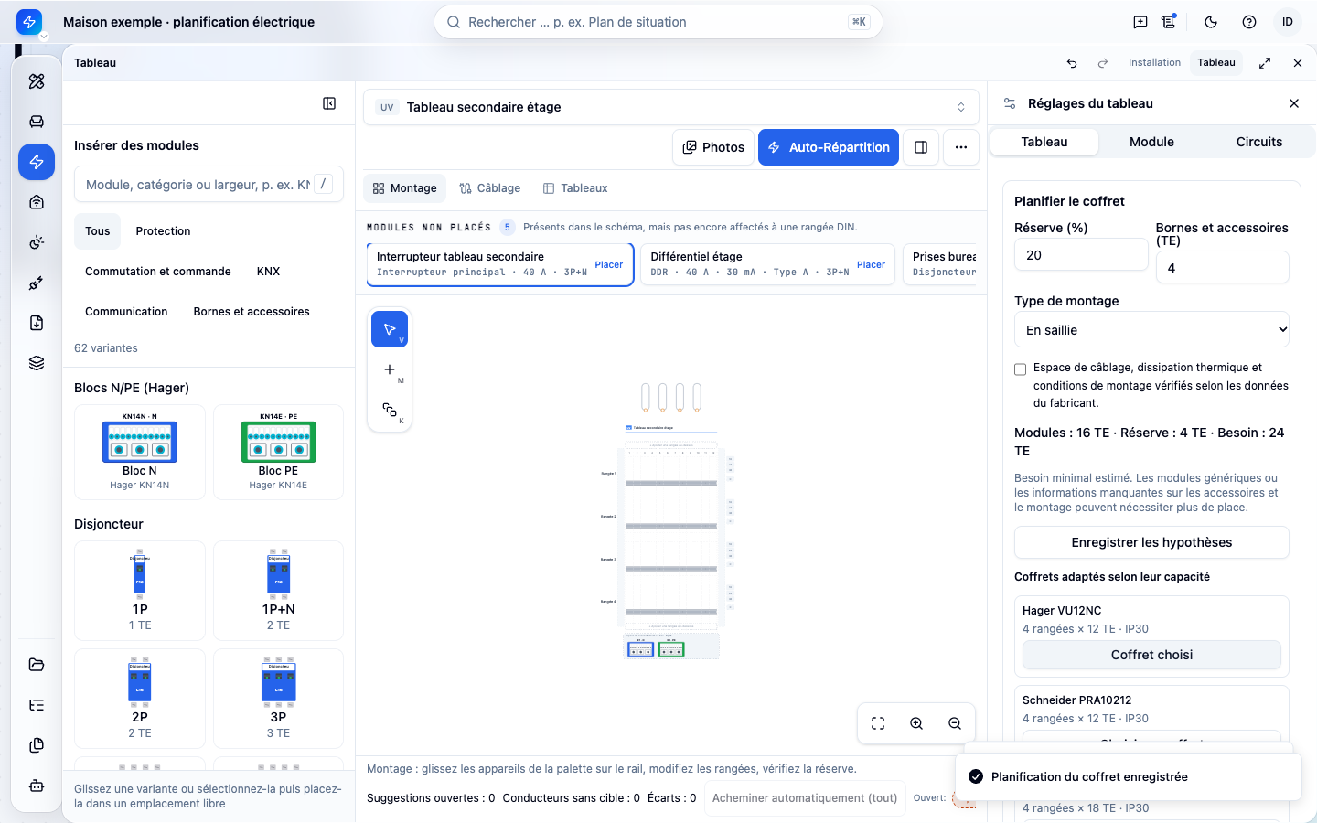
Task: Switch to the Tableaux view tab
Action: 575,188
